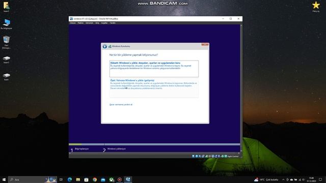Click the OneDrive cloud tray icon

coord(291,179)
